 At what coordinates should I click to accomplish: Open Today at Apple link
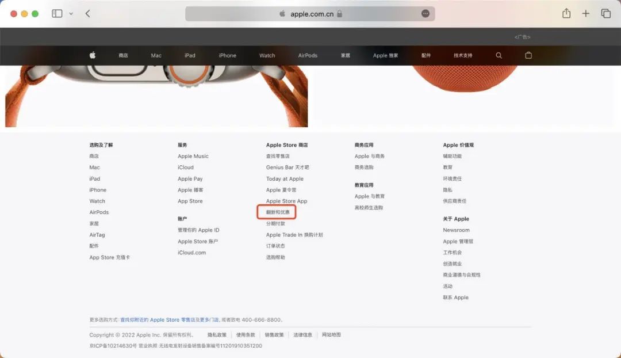coord(285,179)
